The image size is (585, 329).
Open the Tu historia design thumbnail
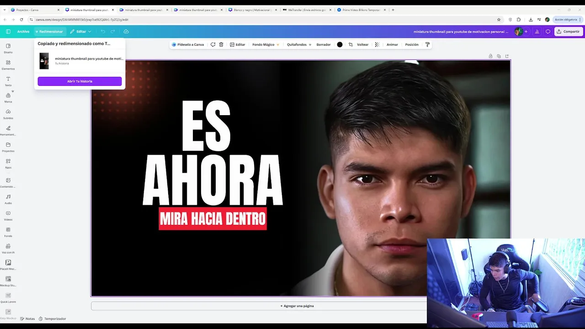(x=44, y=61)
